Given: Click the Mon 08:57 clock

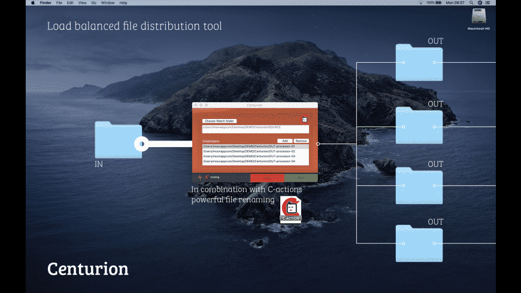Looking at the screenshot, I should tap(455, 2).
